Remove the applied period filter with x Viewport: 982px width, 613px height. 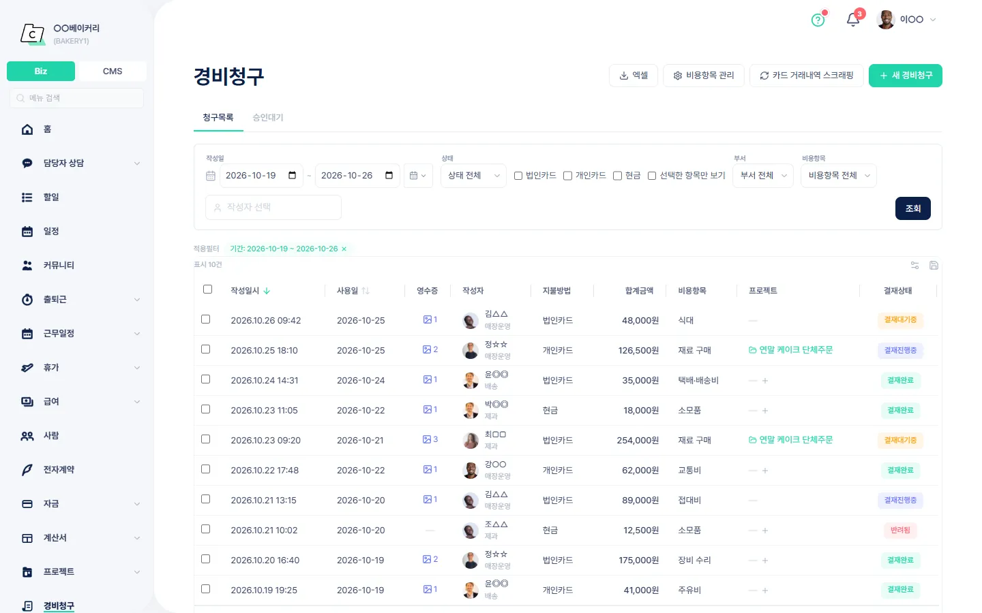pos(344,249)
